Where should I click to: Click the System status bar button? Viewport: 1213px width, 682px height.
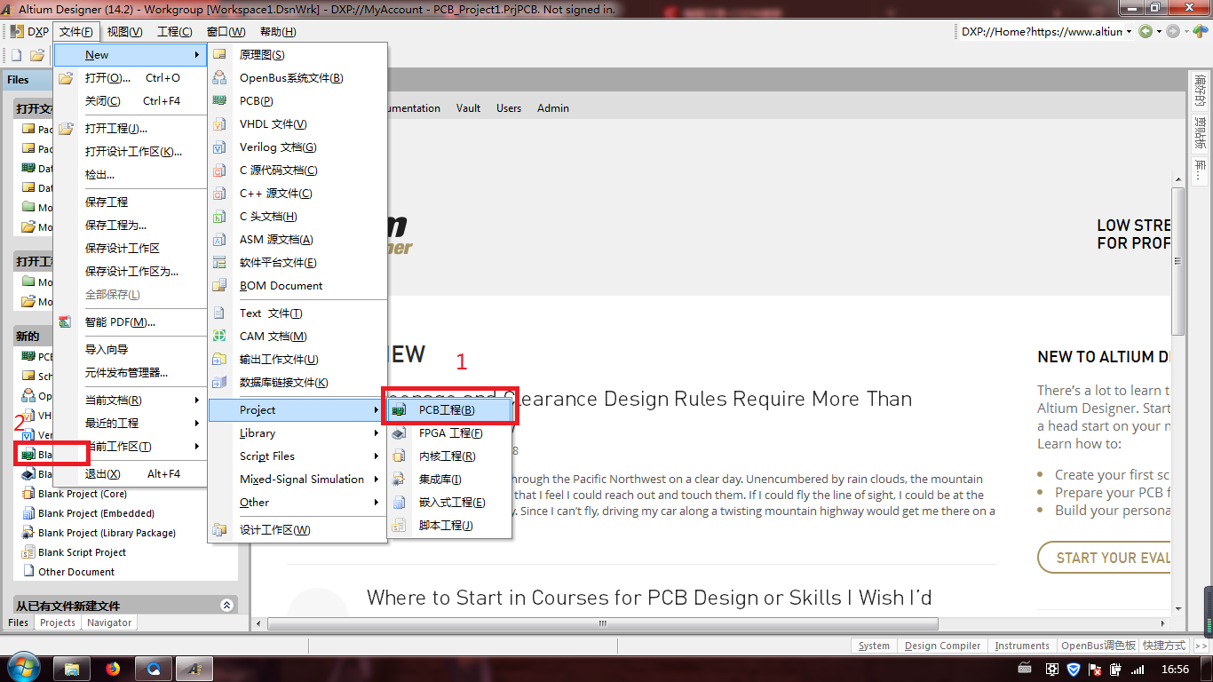(874, 646)
